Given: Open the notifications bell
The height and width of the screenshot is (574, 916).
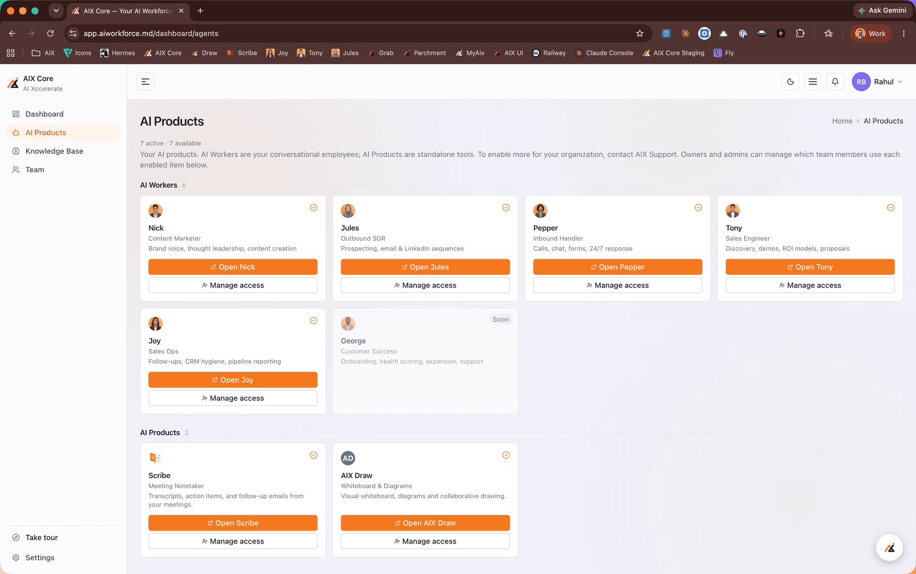Looking at the screenshot, I should (835, 82).
